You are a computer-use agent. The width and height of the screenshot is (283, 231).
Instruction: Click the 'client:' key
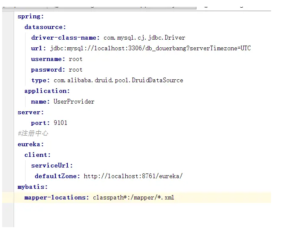pos(38,155)
